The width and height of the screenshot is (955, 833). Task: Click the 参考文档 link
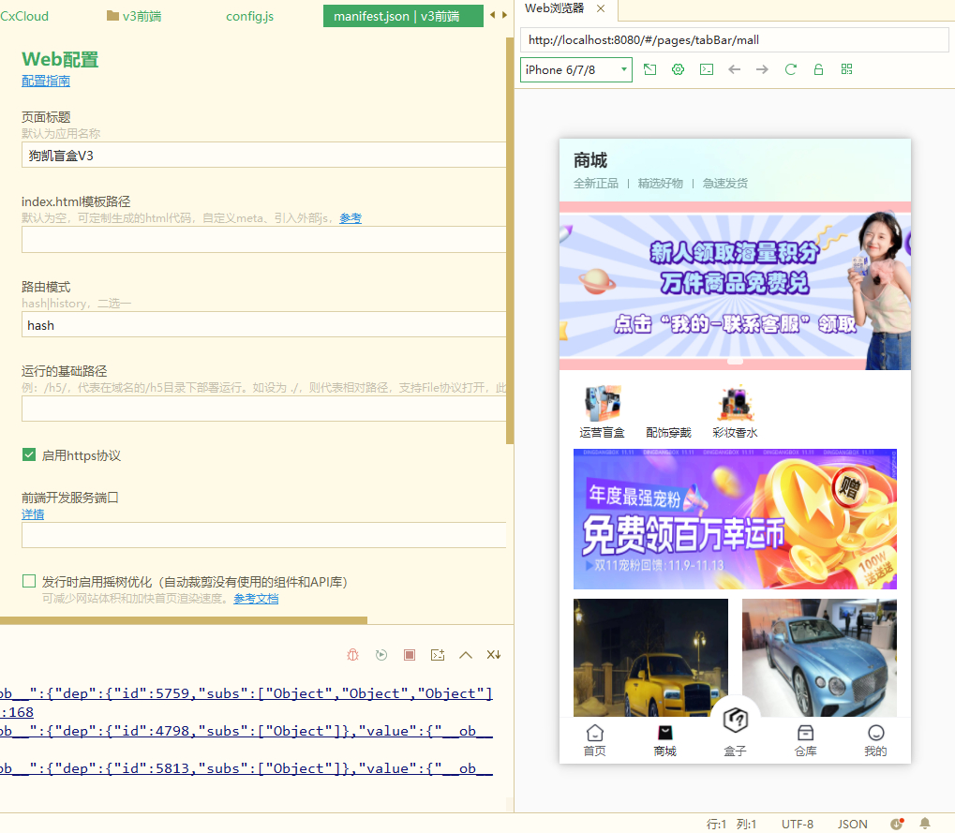pos(256,599)
